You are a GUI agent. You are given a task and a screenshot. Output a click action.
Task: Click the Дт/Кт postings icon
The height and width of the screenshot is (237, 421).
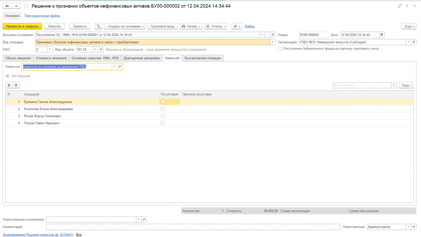tap(99, 26)
